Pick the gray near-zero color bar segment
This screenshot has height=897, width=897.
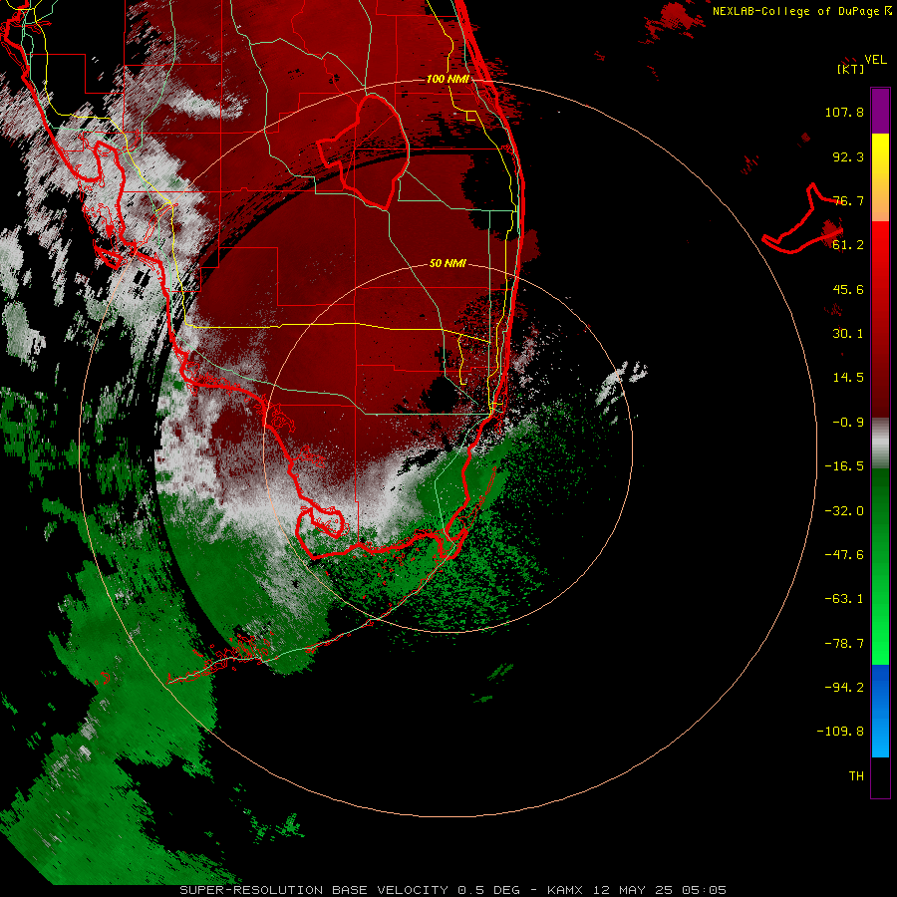[880, 444]
